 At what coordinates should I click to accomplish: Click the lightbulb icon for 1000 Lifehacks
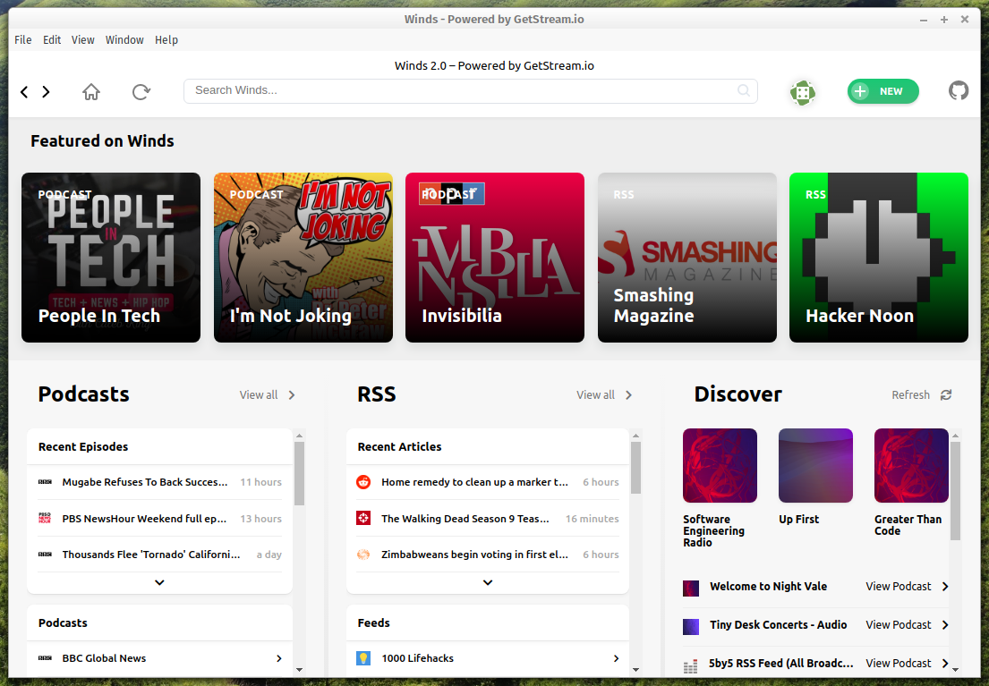click(363, 658)
